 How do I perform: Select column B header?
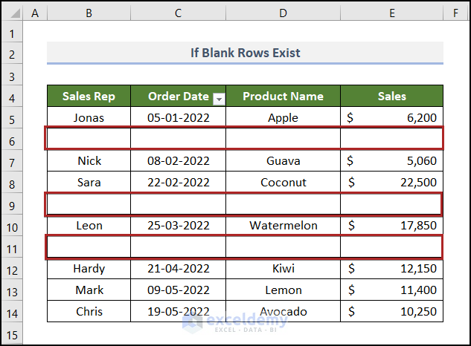click(89, 13)
